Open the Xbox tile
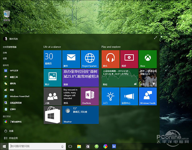Image resolution: width=192 pixels, height=150 pixels. (148, 59)
